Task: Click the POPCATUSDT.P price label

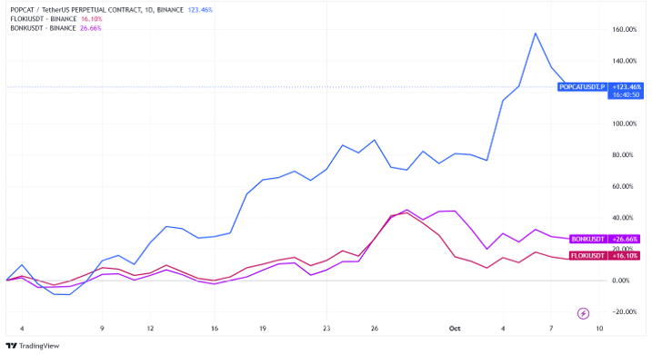Action: (582, 87)
